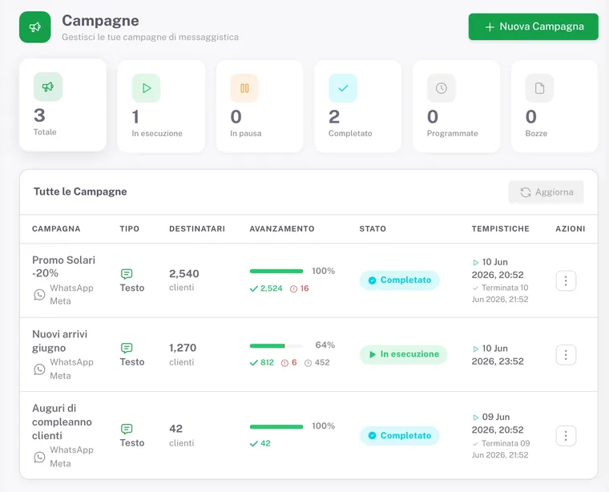Click the pause icon in In pausa card
This screenshot has height=492, width=609.
click(x=244, y=88)
